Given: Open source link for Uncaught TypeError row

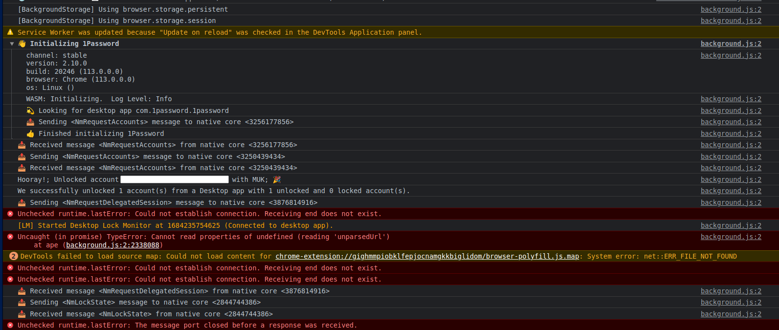Looking at the screenshot, I should 731,237.
